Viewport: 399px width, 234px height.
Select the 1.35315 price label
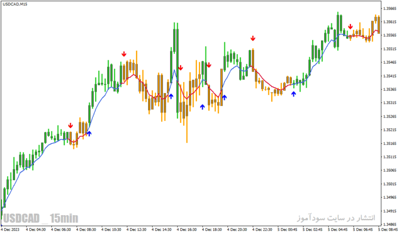(x=390, y=103)
